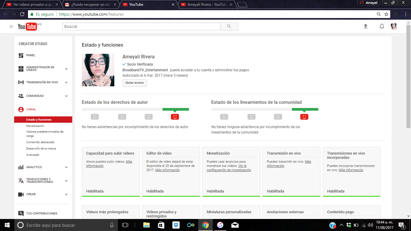This screenshot has height=231, width=411.
Task: Show hidden system tray icons
Action: (341, 225)
